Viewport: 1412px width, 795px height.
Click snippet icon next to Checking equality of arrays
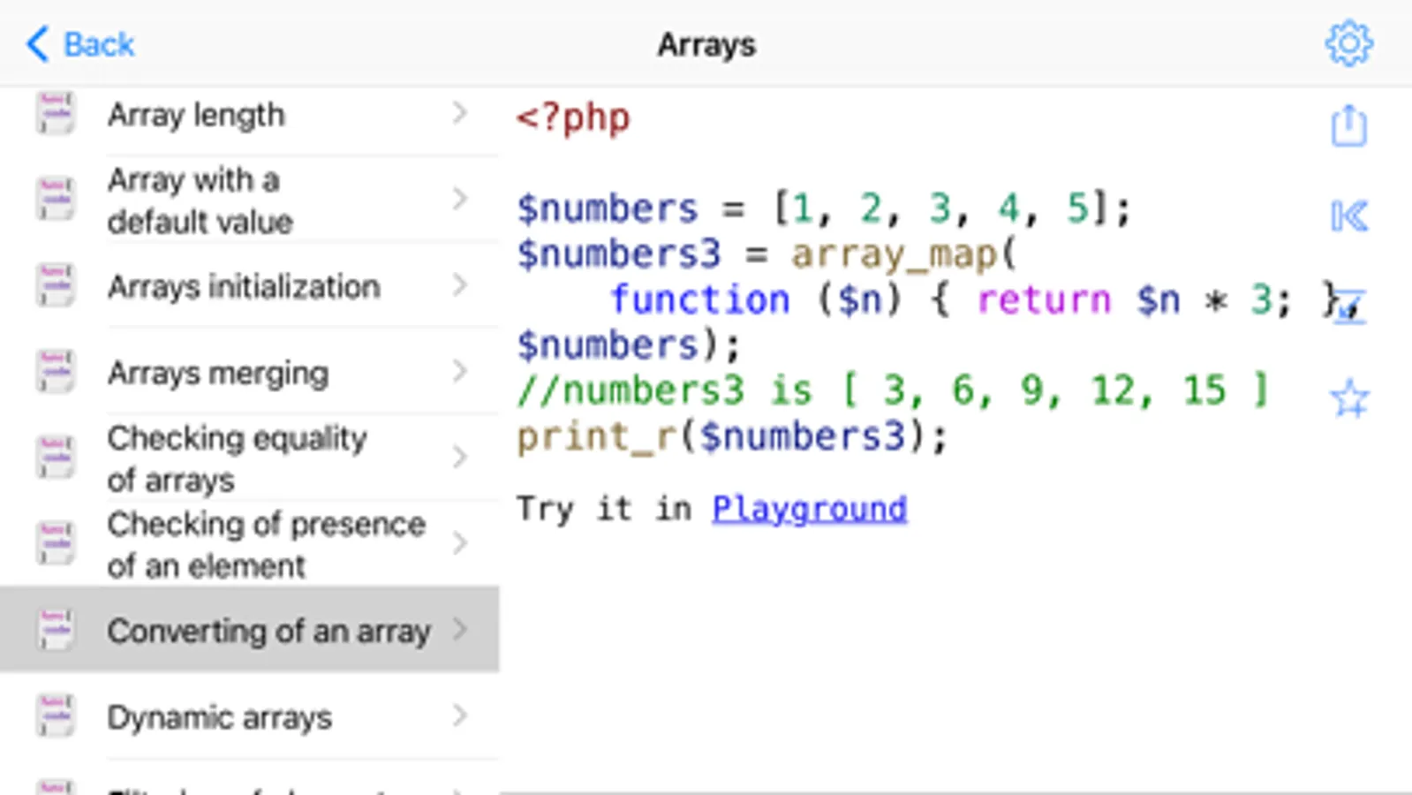tap(55, 458)
